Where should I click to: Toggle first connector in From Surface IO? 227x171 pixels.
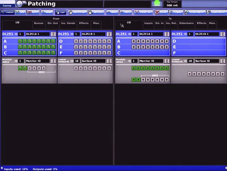click(x=76, y=68)
